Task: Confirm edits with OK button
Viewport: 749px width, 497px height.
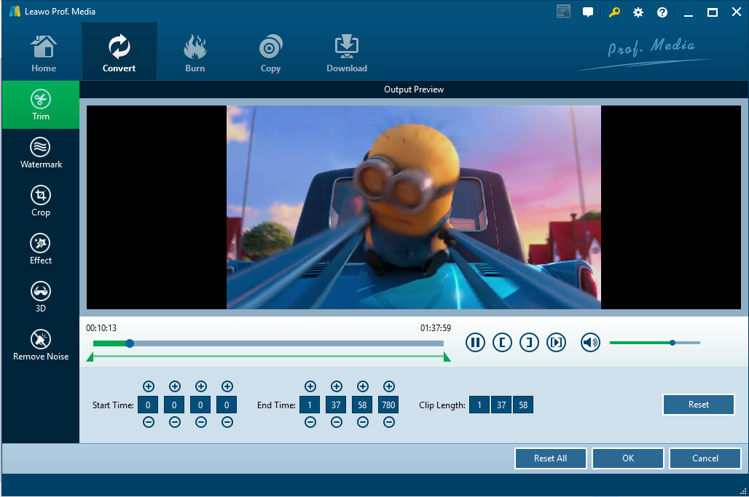Action: click(x=628, y=458)
